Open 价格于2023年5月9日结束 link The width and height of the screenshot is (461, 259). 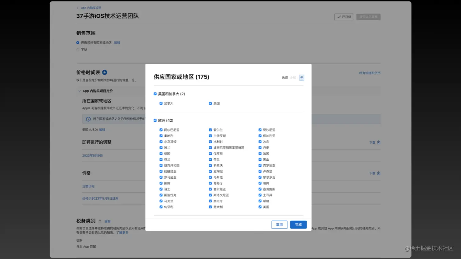(x=100, y=198)
